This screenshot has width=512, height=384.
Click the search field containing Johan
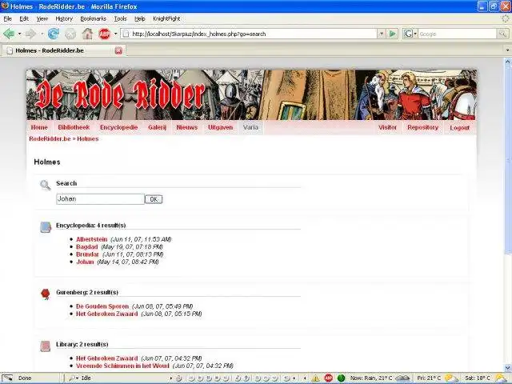[100, 199]
